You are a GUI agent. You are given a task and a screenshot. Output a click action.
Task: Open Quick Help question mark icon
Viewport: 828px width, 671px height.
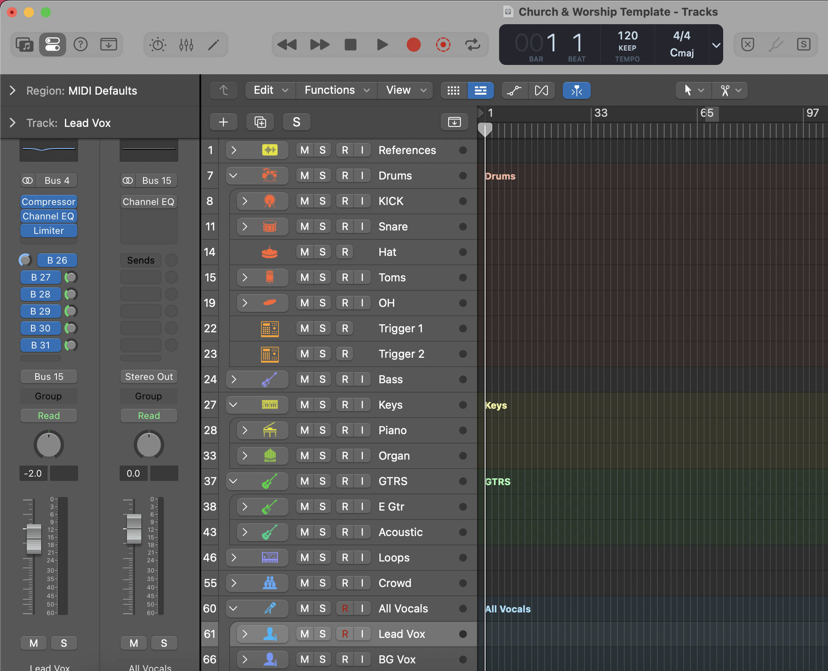tap(81, 45)
